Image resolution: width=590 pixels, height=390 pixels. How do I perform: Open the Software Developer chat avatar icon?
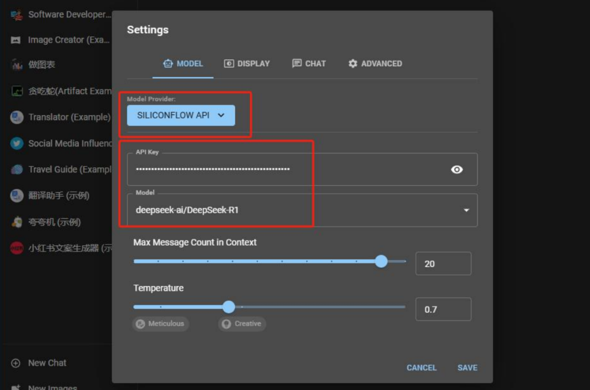click(x=17, y=14)
